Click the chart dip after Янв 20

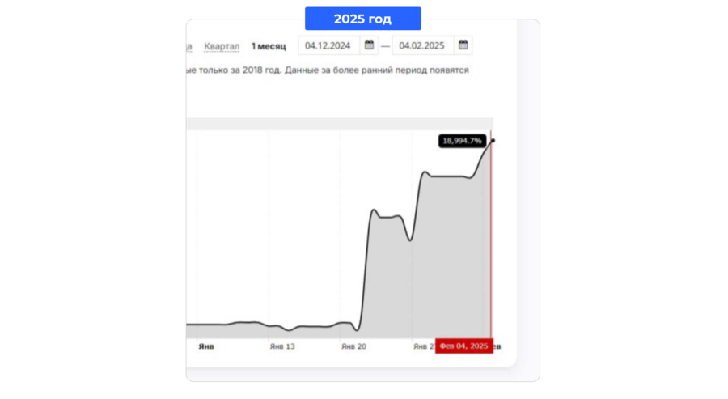[x=357, y=329]
